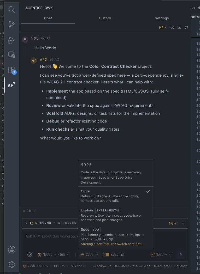The image size is (200, 274).
Task: Dismiss the SPEC.MD bar with X
Action: (183, 223)
